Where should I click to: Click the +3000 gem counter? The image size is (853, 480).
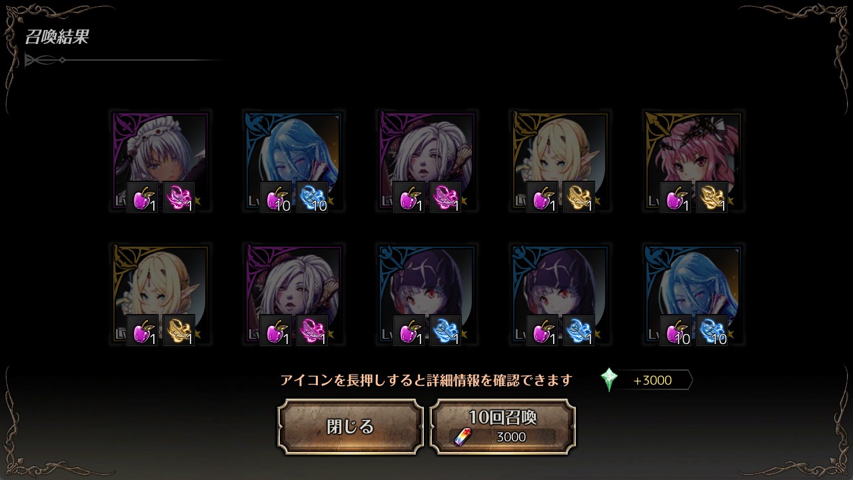(652, 381)
